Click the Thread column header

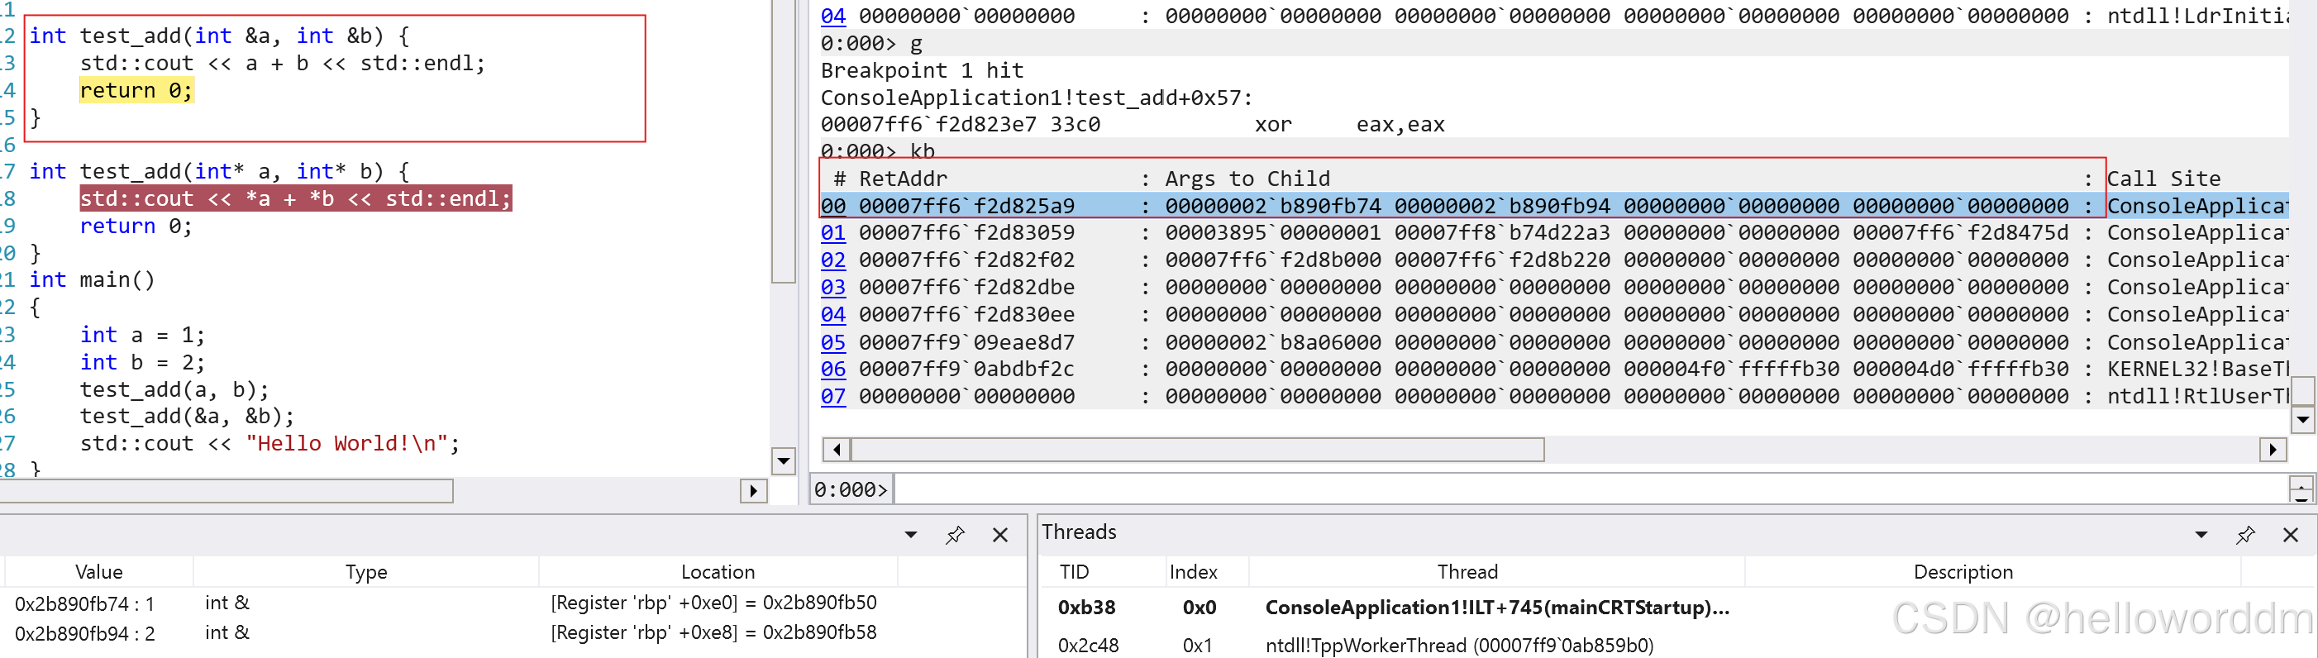click(x=1467, y=571)
